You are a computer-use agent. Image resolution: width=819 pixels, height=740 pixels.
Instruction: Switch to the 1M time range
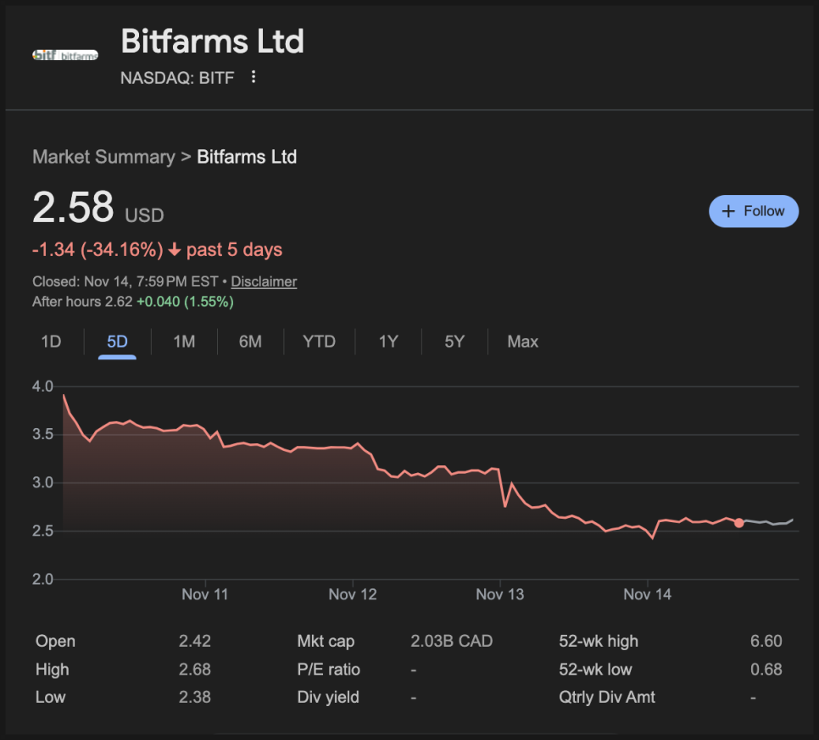click(x=184, y=342)
